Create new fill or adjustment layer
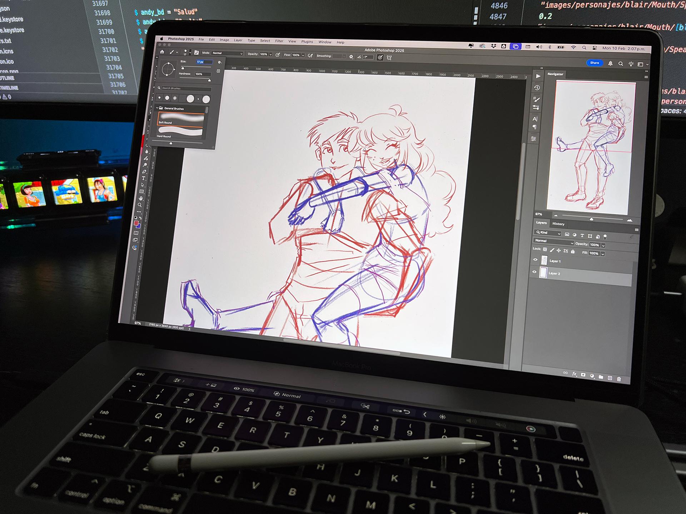Viewport: 686px width, 514px height. (592, 376)
